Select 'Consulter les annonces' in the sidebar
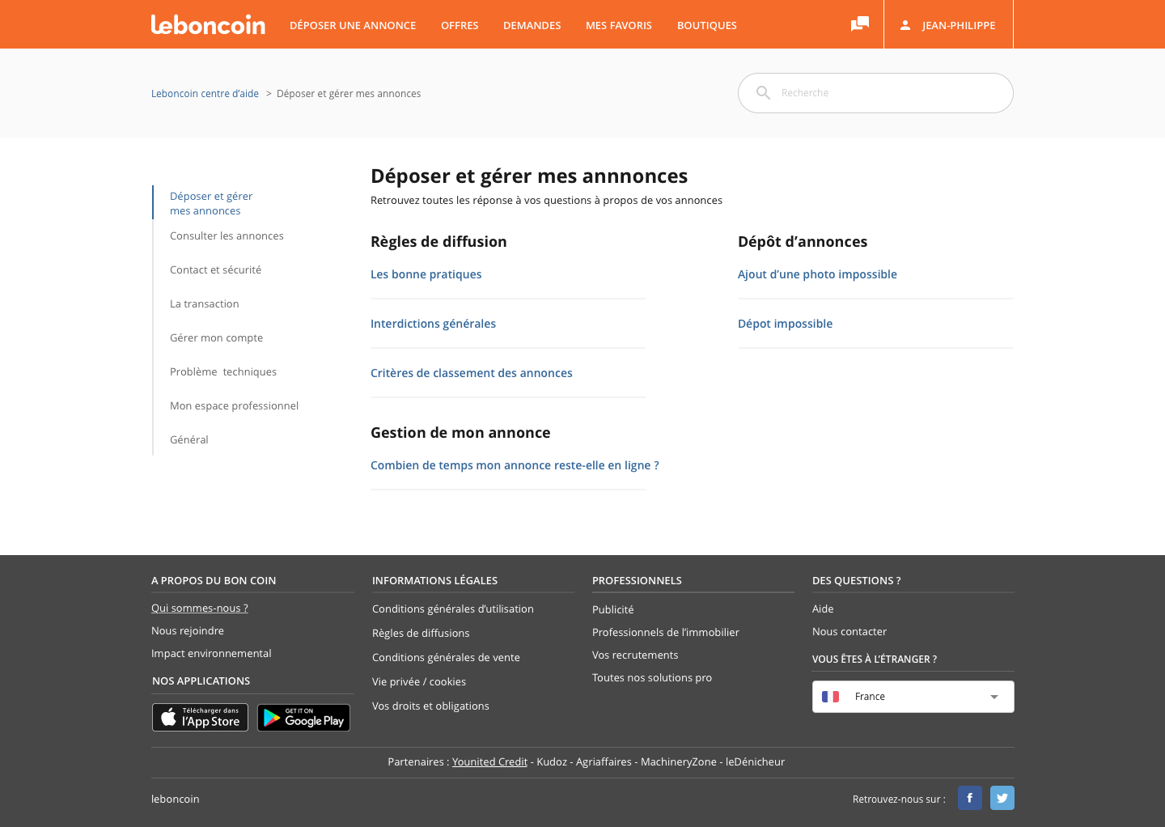1165x827 pixels. coord(227,235)
